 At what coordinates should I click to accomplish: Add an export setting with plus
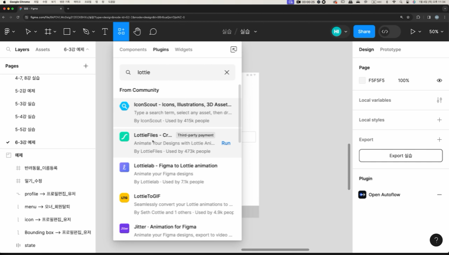[x=439, y=139]
